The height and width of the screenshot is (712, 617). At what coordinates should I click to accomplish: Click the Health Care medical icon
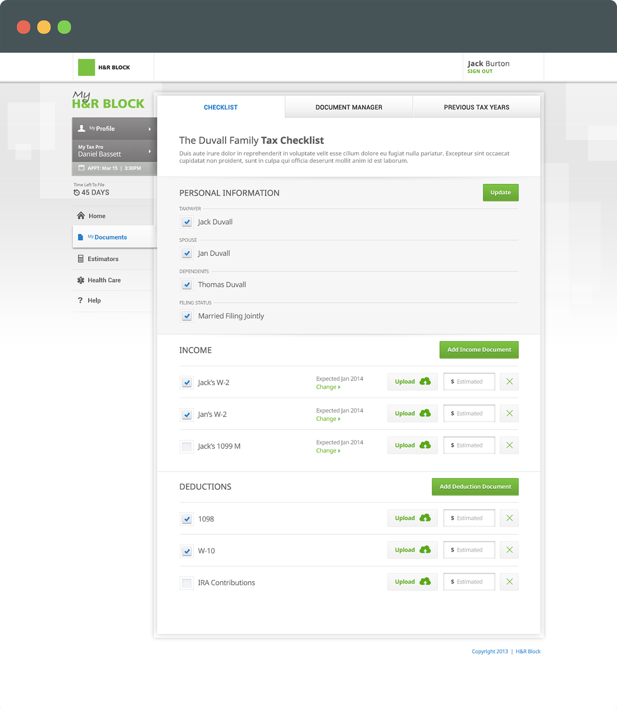click(81, 280)
